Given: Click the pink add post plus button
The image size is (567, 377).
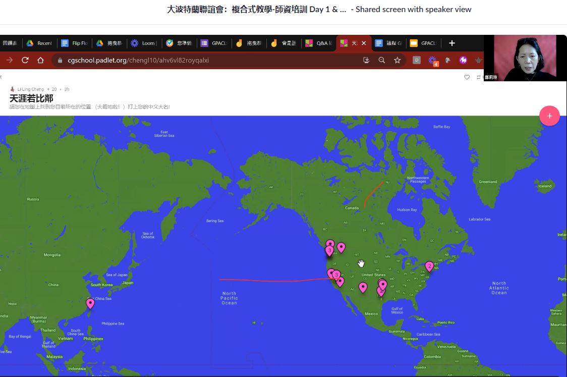Looking at the screenshot, I should coord(549,116).
